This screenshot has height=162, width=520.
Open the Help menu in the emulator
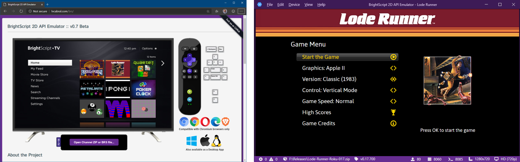pos(321,4)
